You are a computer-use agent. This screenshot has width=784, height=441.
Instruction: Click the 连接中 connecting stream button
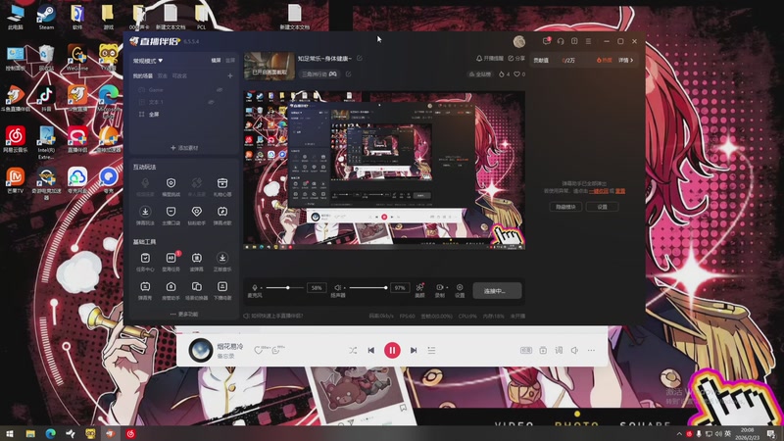(x=497, y=290)
